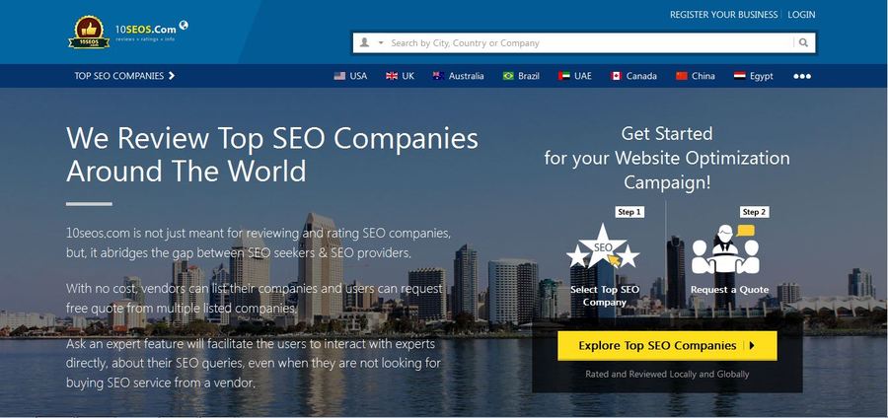Viewport: 888px width, 418px height.
Task: Click the Explore Top SEO Companies button
Action: 667,346
